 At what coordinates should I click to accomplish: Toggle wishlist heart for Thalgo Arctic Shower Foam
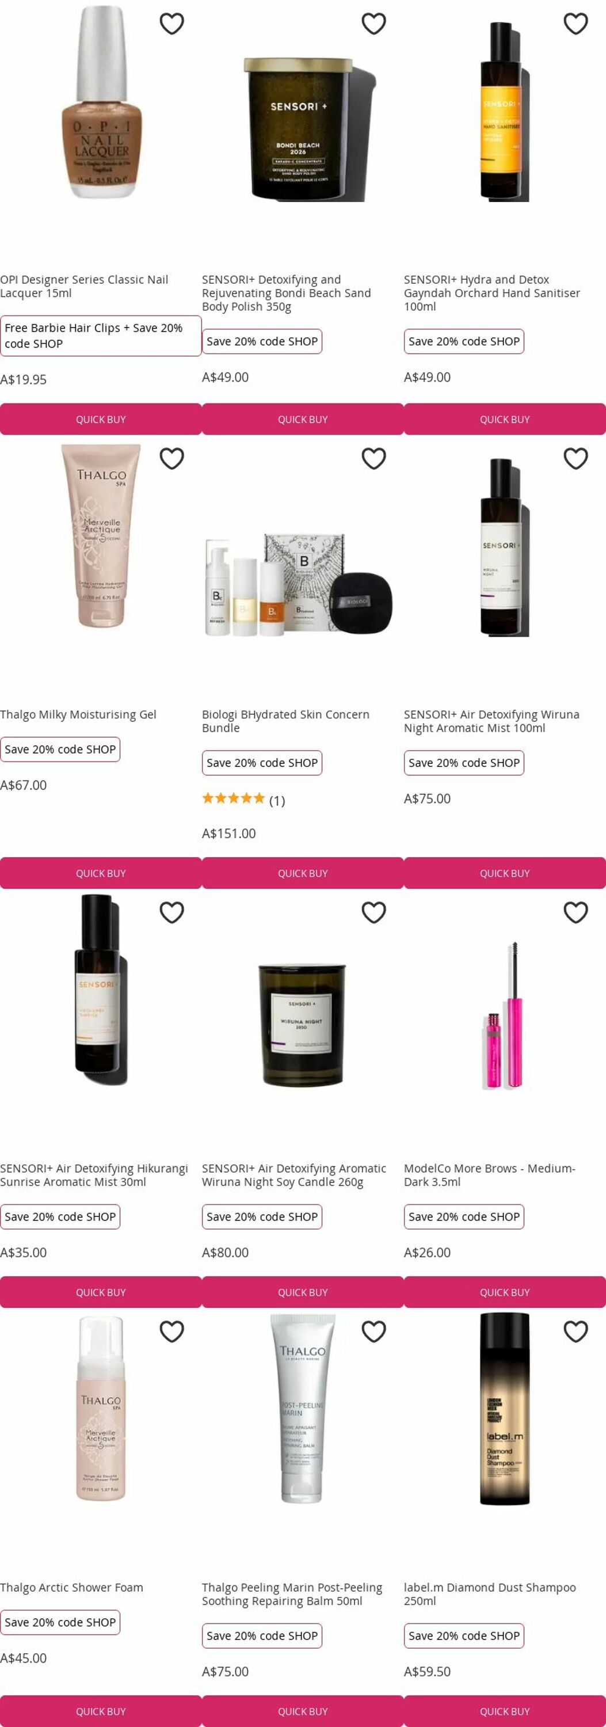(x=171, y=1332)
